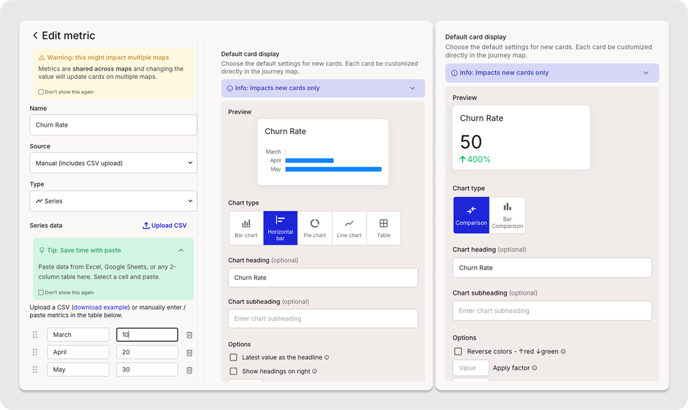Click the drag handle for May row
The width and height of the screenshot is (688, 410).
[35, 370]
